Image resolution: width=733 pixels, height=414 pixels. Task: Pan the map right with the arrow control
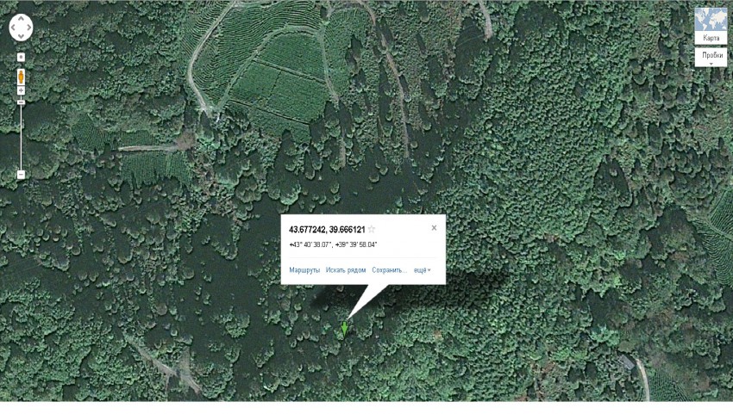(29, 28)
